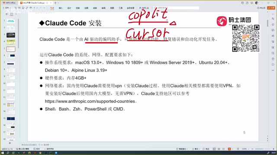Image resolution: width=277 pixels, height=155 pixels.
Task: Click the help question icon in right sidebar
Action: pos(273,59)
